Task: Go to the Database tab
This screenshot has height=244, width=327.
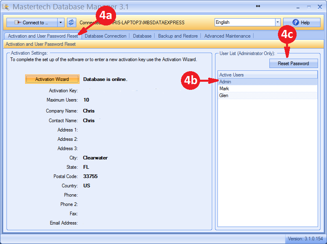Action: pos(142,36)
